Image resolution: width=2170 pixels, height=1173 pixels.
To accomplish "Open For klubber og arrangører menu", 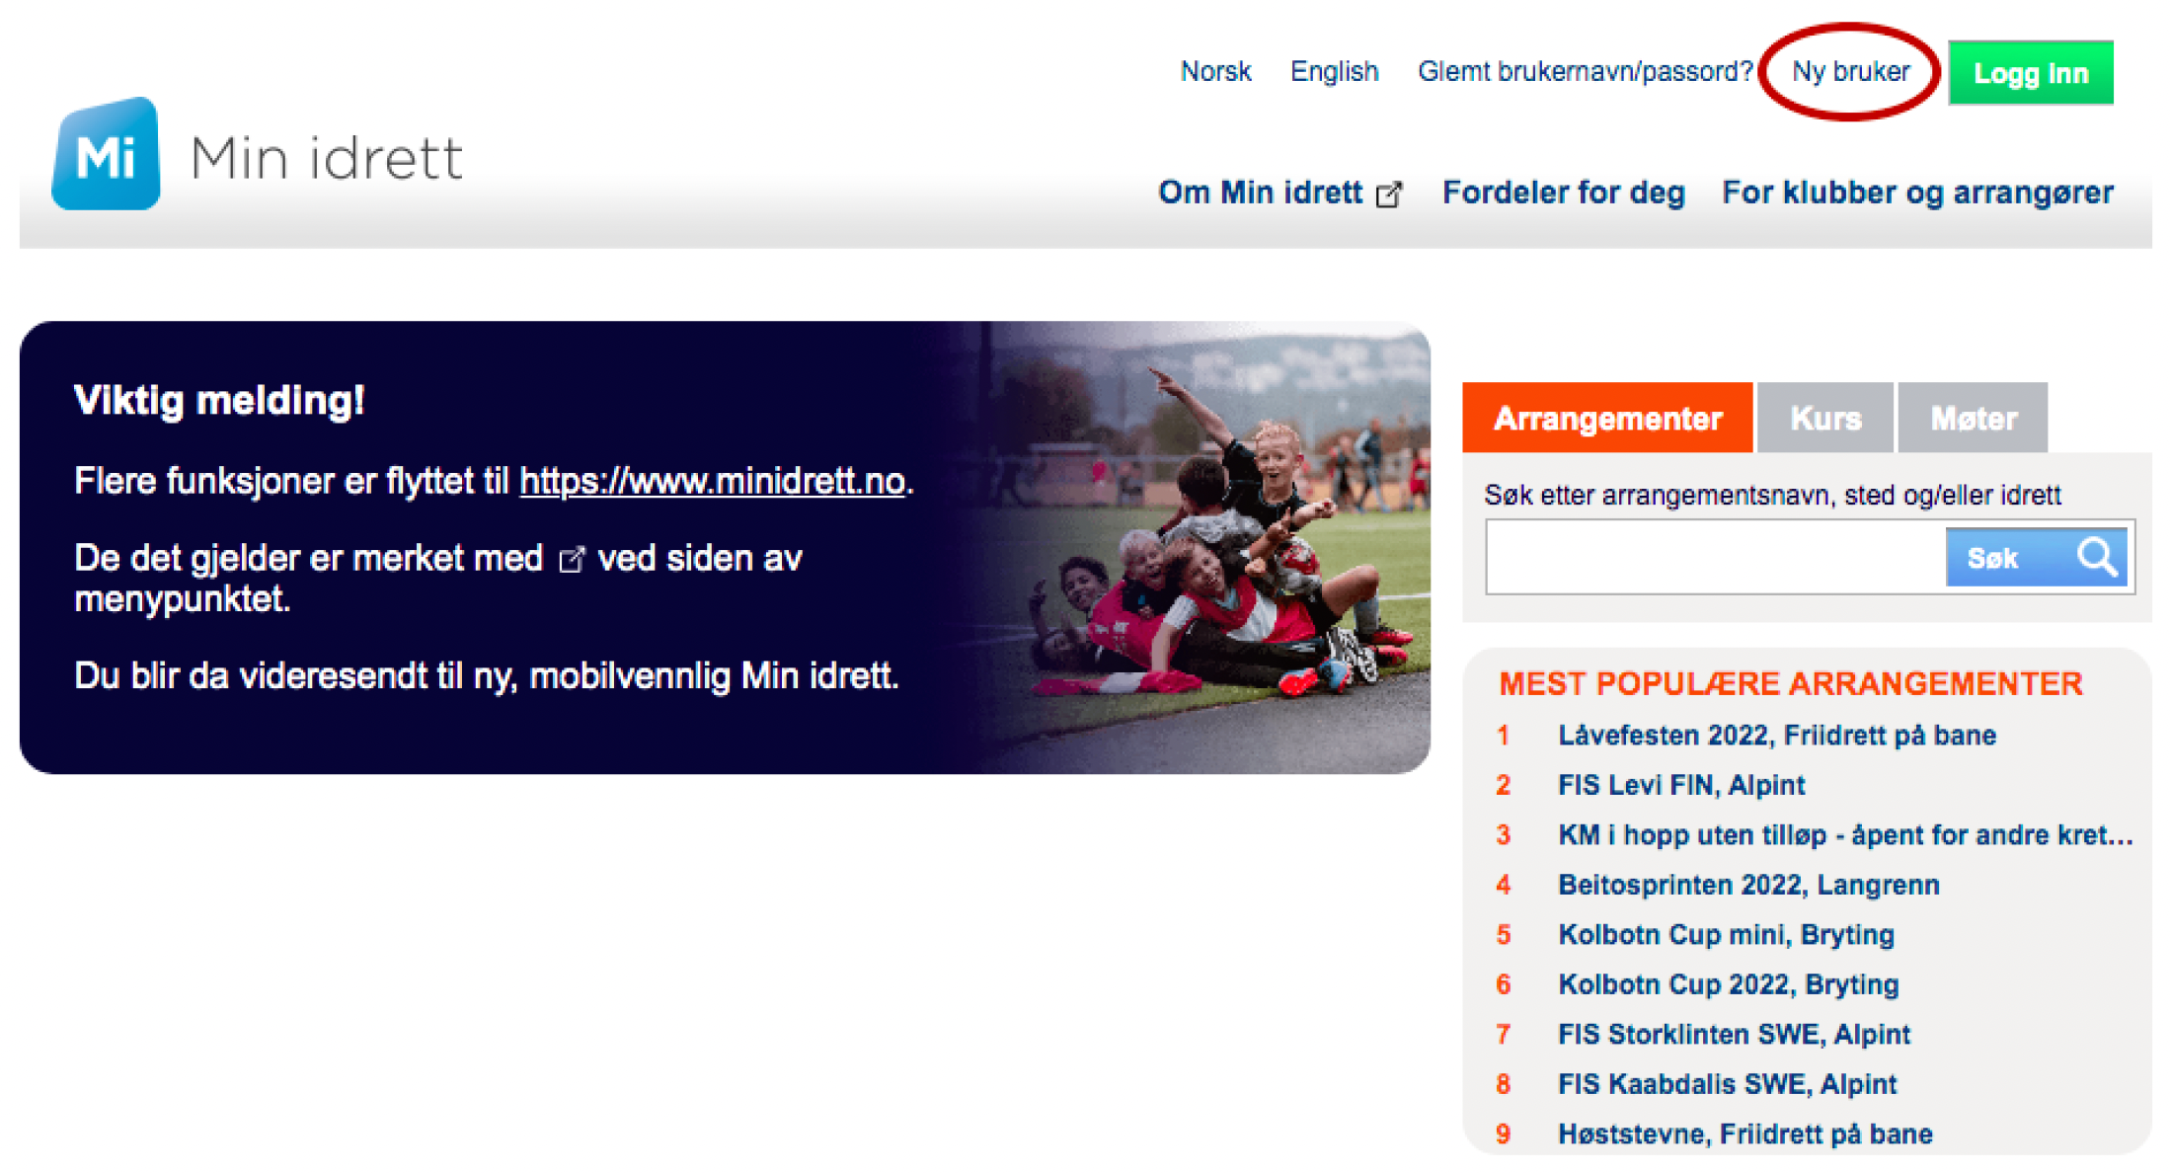I will coord(1917,193).
